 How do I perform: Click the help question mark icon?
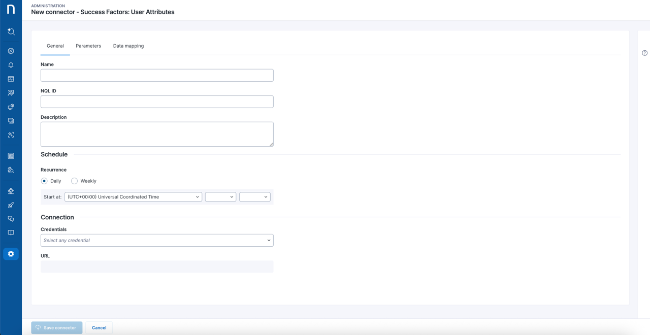tap(644, 53)
